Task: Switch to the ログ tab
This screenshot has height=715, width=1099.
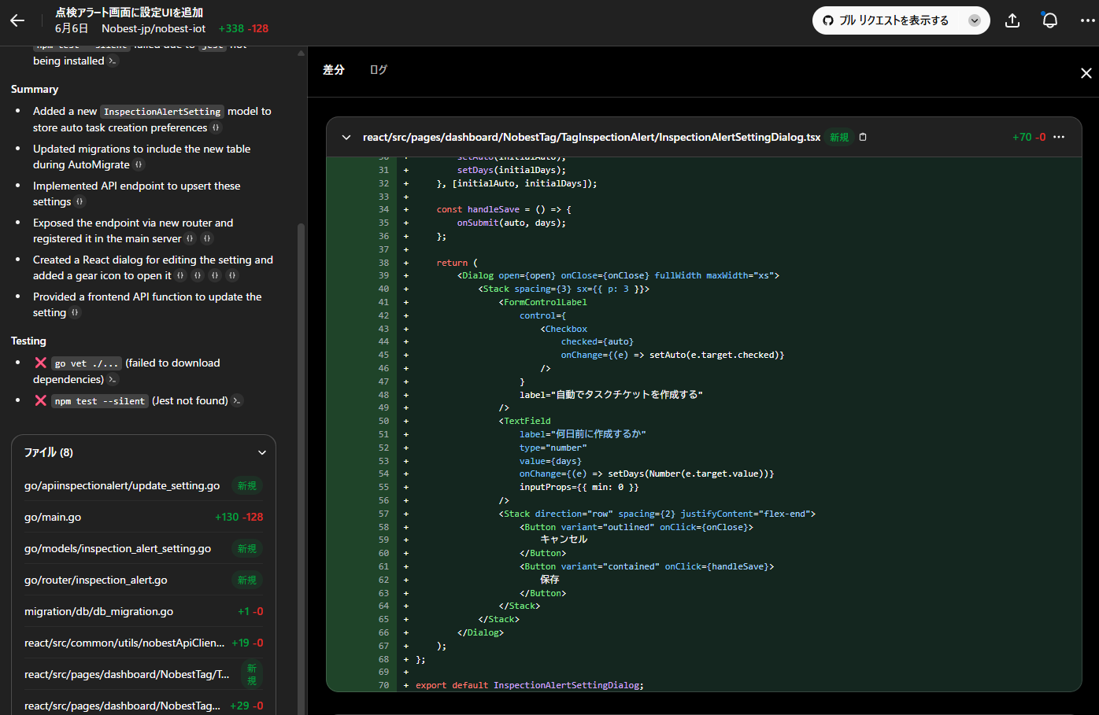Action: (379, 70)
